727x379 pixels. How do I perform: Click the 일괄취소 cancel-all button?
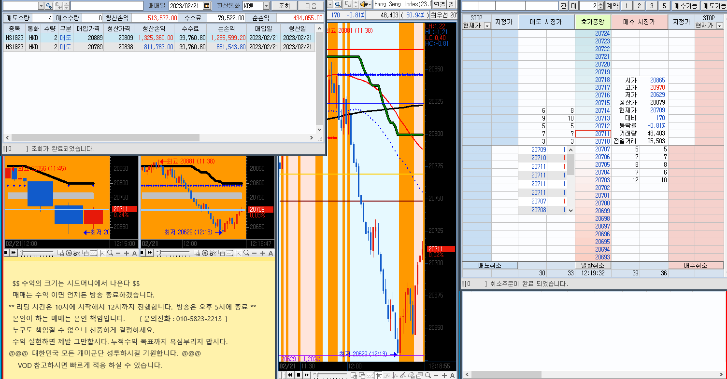593,265
